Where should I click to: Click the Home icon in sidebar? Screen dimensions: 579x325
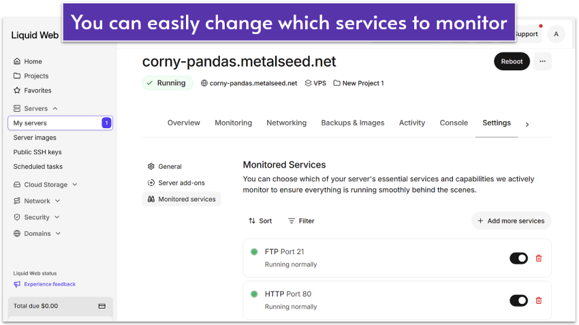pos(17,61)
